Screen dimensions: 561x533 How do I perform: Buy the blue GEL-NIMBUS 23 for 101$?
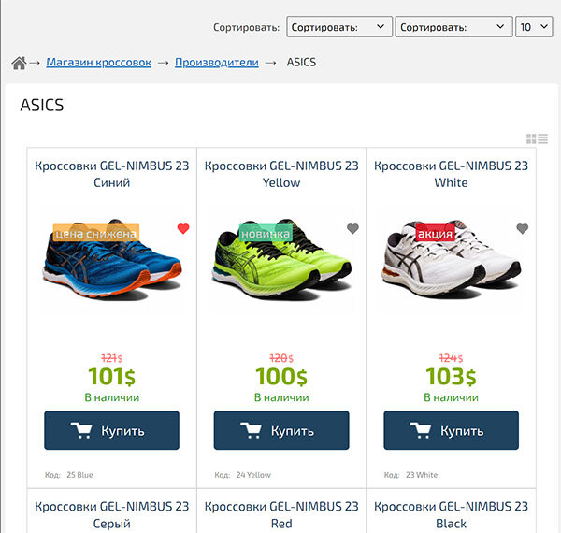pyautogui.click(x=111, y=430)
